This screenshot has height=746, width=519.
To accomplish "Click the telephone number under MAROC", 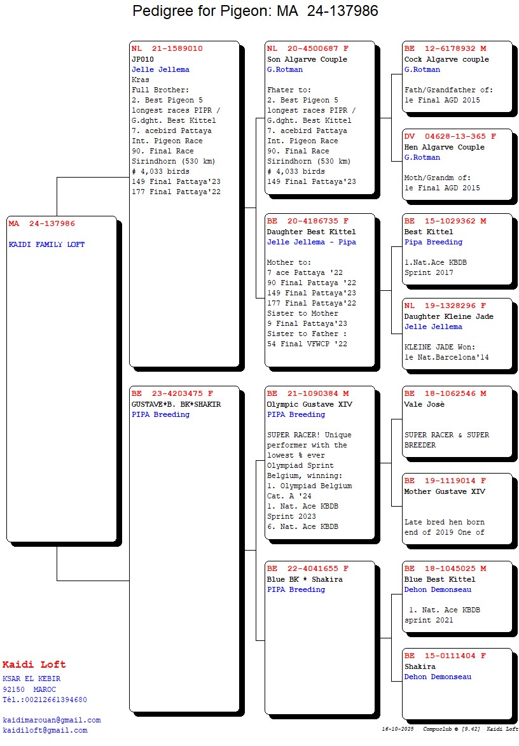I will (x=45, y=700).
